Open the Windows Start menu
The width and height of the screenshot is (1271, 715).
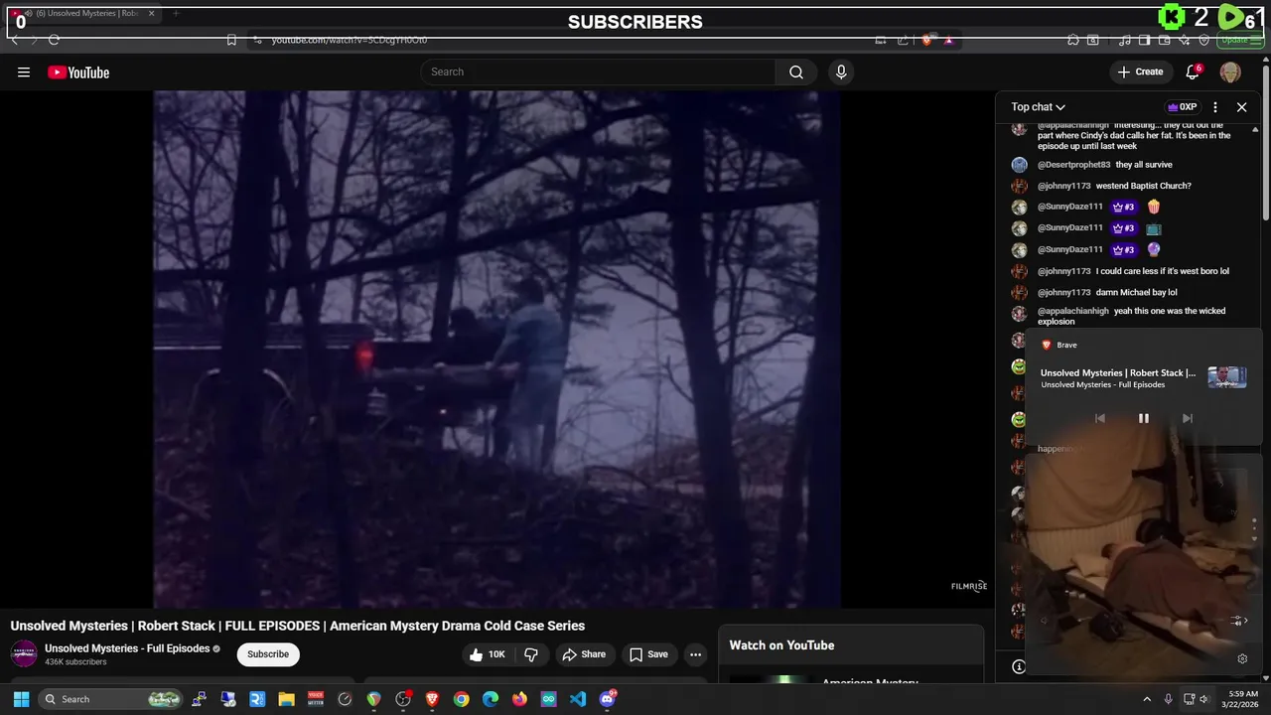pos(21,699)
